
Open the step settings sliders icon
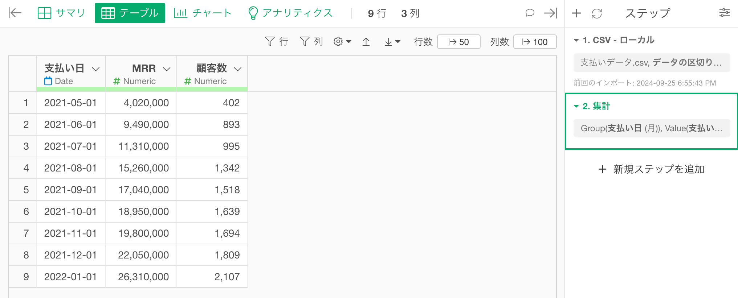pos(725,13)
